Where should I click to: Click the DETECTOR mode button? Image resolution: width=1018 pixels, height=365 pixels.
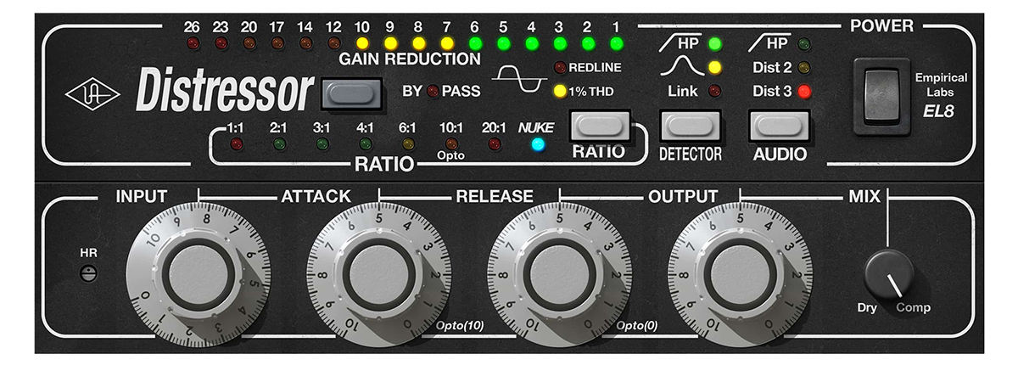(x=689, y=126)
